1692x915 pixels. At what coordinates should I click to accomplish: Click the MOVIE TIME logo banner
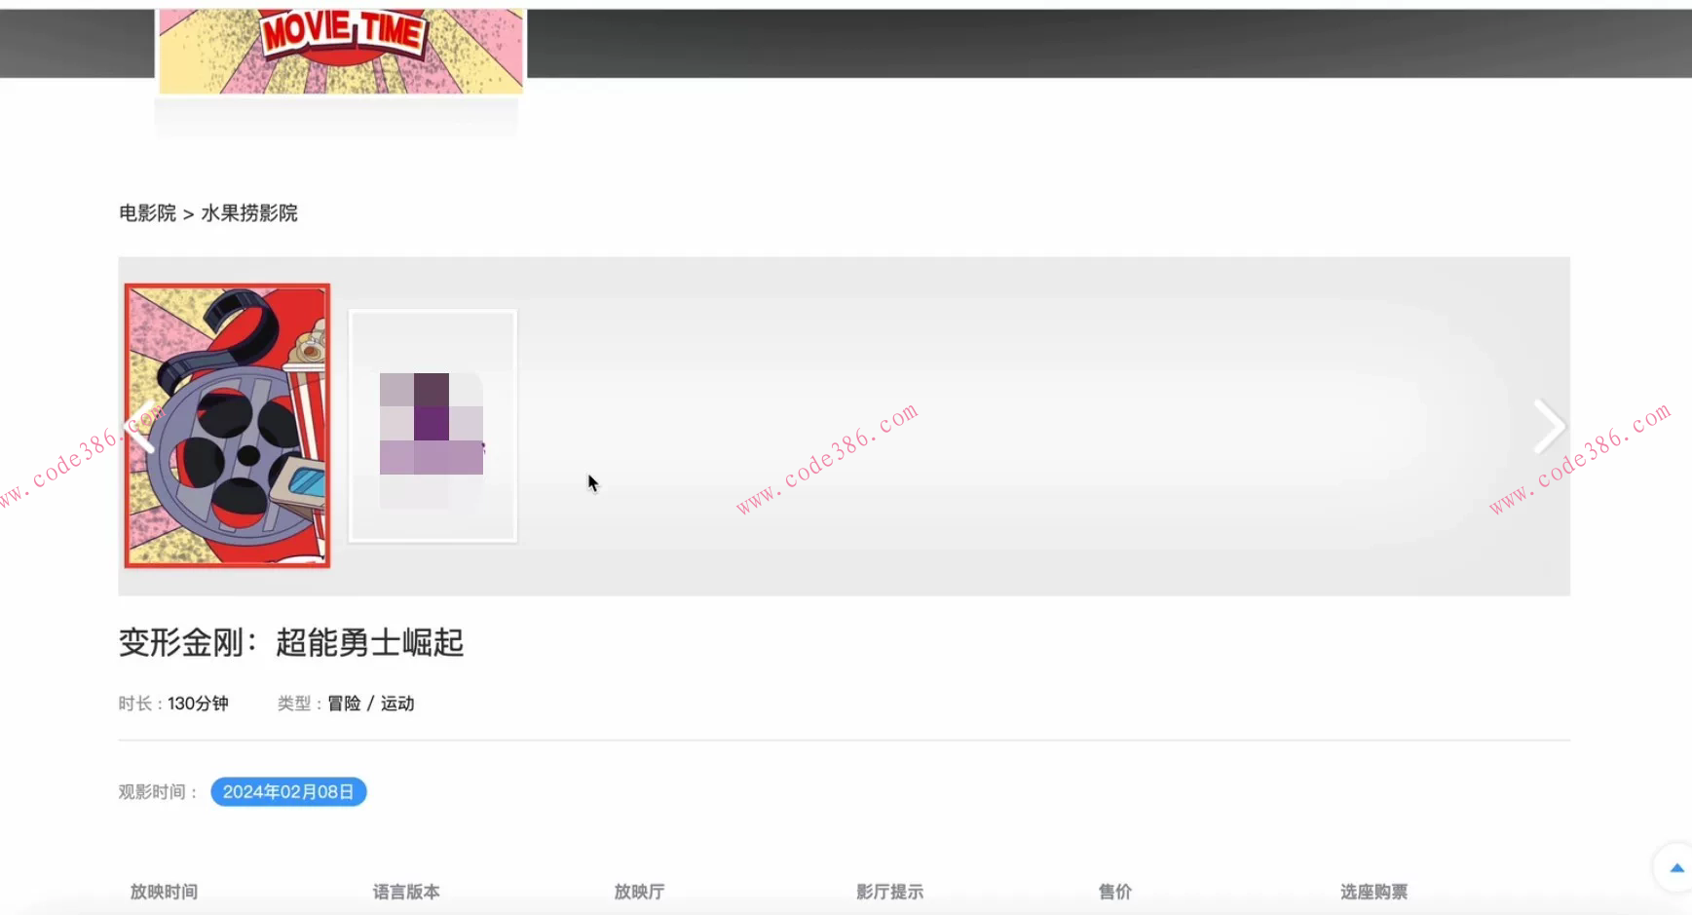pos(341,51)
